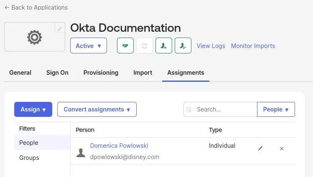Click the Filters heading
Viewport: 313px width, 177px height.
27,129
